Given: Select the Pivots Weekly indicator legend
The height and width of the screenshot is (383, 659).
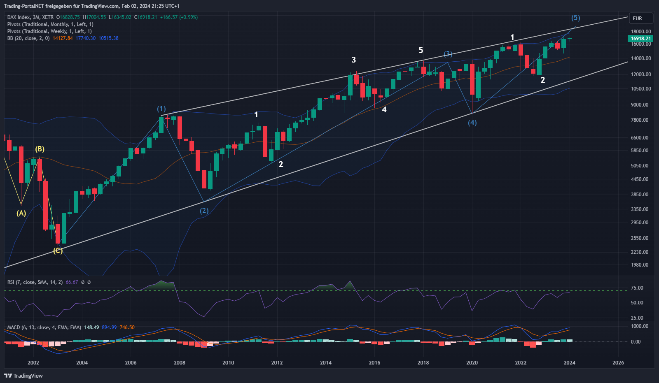Looking at the screenshot, I should coord(49,31).
